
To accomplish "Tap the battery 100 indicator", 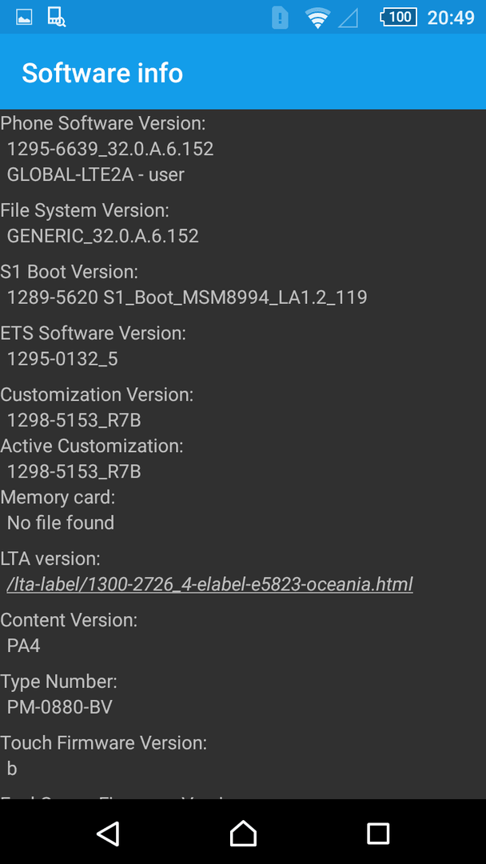I will [399, 17].
